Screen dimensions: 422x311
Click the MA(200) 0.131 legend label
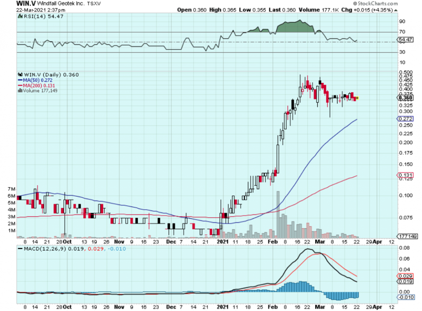tap(39, 86)
